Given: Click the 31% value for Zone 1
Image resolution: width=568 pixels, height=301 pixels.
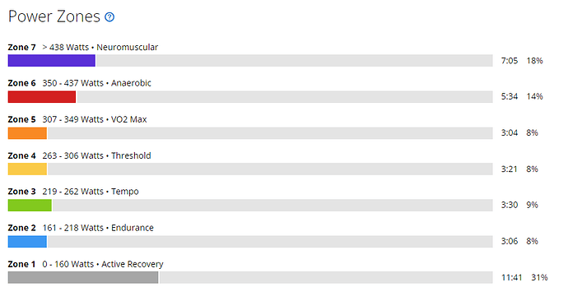Looking at the screenshot, I should (539, 277).
